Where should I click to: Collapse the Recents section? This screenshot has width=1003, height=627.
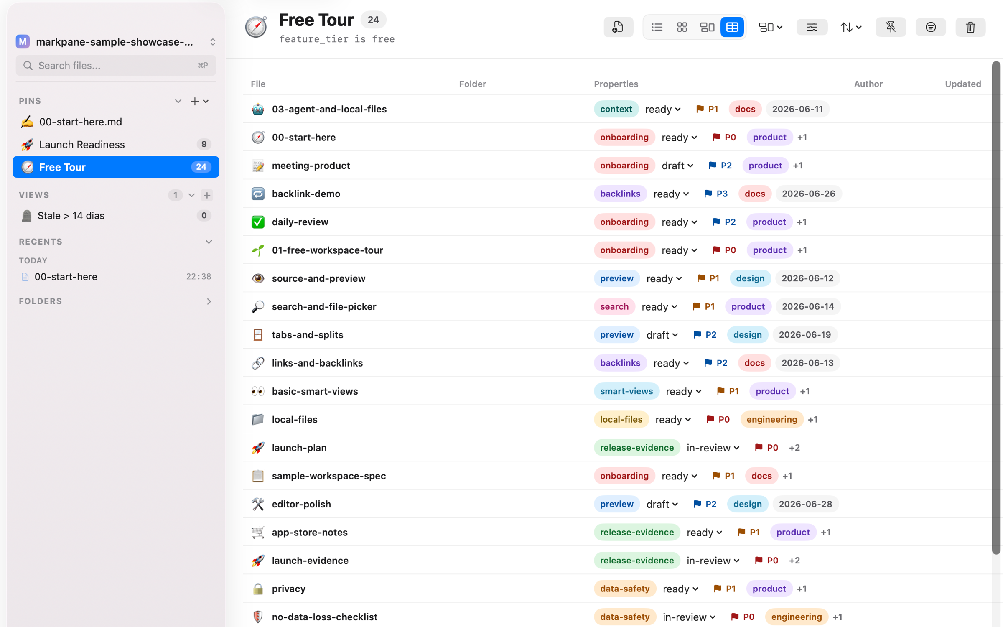pyautogui.click(x=209, y=242)
